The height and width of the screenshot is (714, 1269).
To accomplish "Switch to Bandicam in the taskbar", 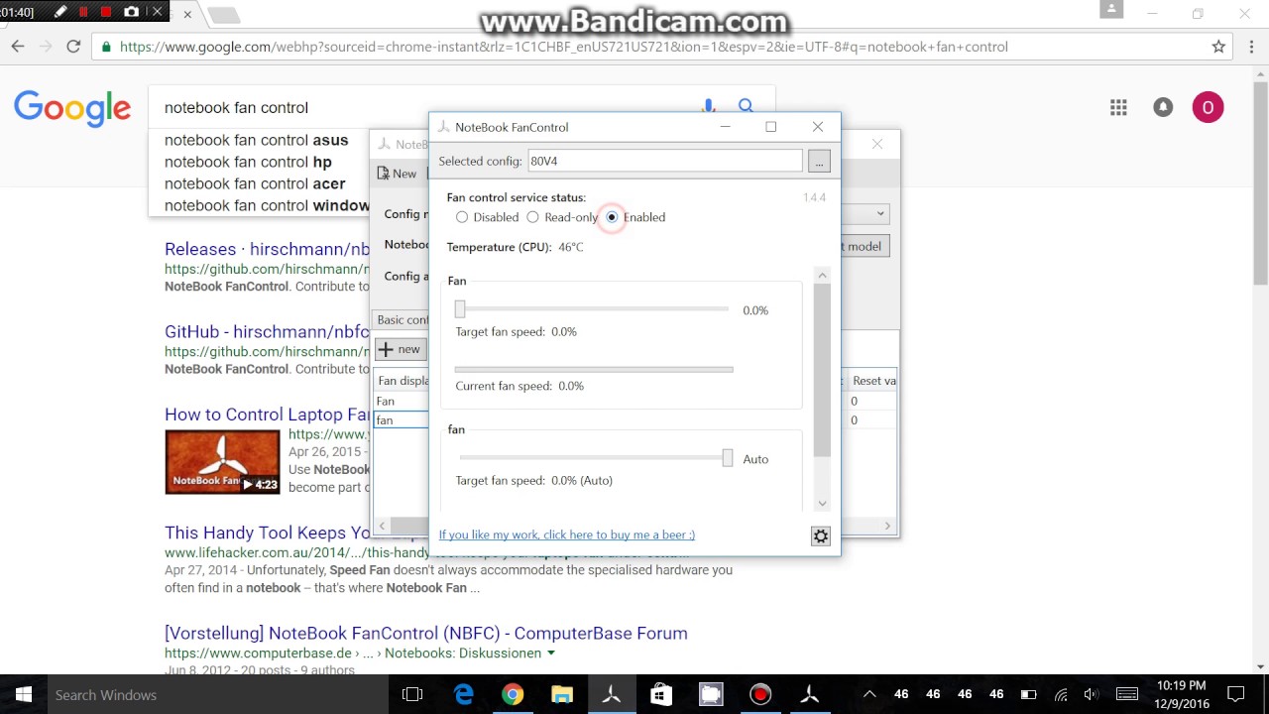I will (x=760, y=694).
